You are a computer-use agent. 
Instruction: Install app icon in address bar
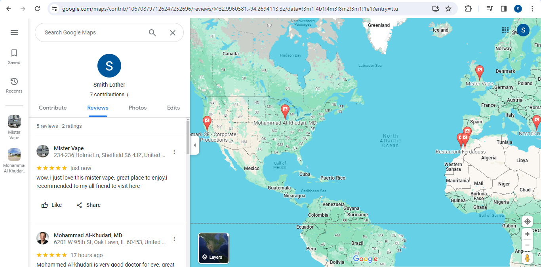click(436, 9)
